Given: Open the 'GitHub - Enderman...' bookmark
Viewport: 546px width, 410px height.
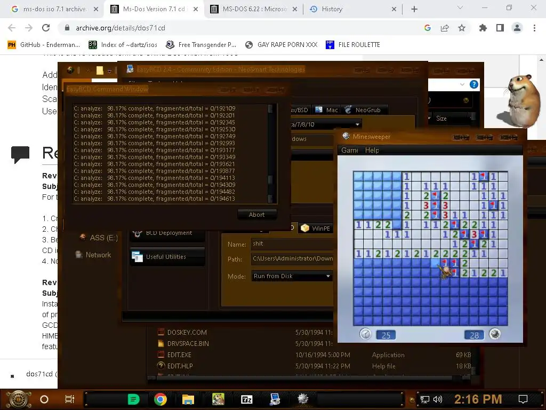Looking at the screenshot, I should [44, 45].
